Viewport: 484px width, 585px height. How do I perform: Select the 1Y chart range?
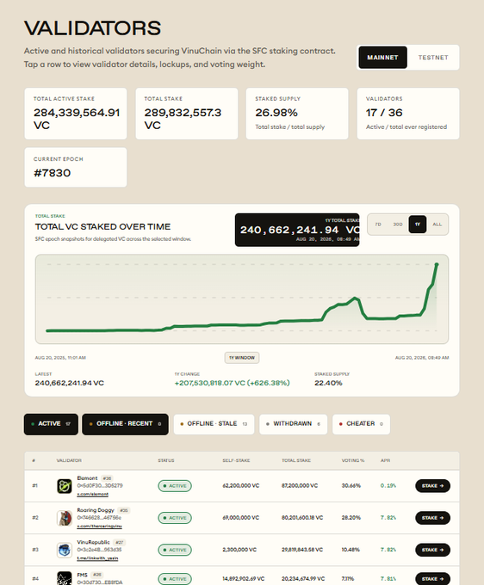pyautogui.click(x=418, y=225)
